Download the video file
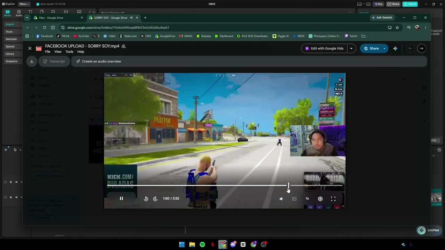 [32, 61]
